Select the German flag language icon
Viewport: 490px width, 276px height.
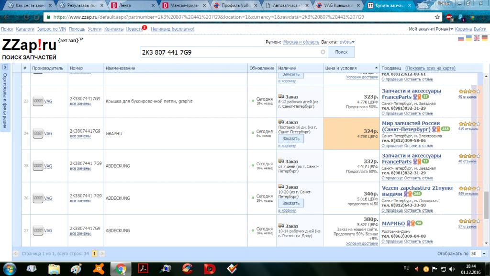484,38
